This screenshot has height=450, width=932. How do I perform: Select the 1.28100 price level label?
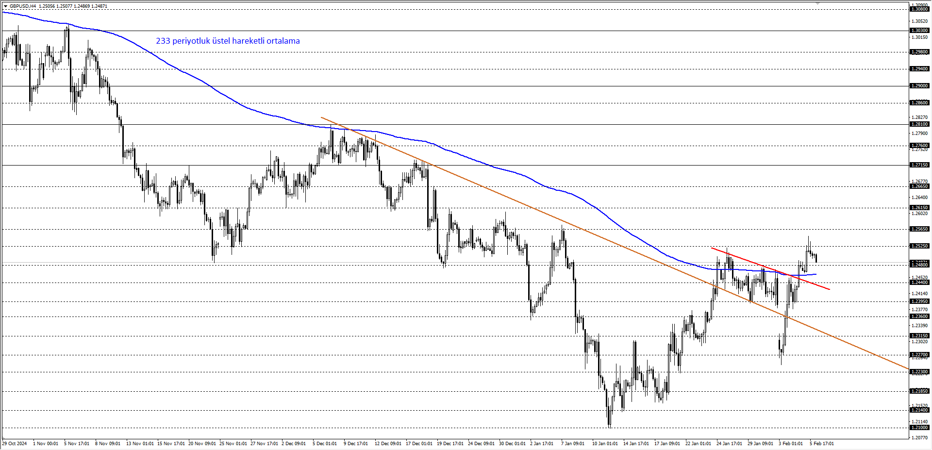click(919, 124)
